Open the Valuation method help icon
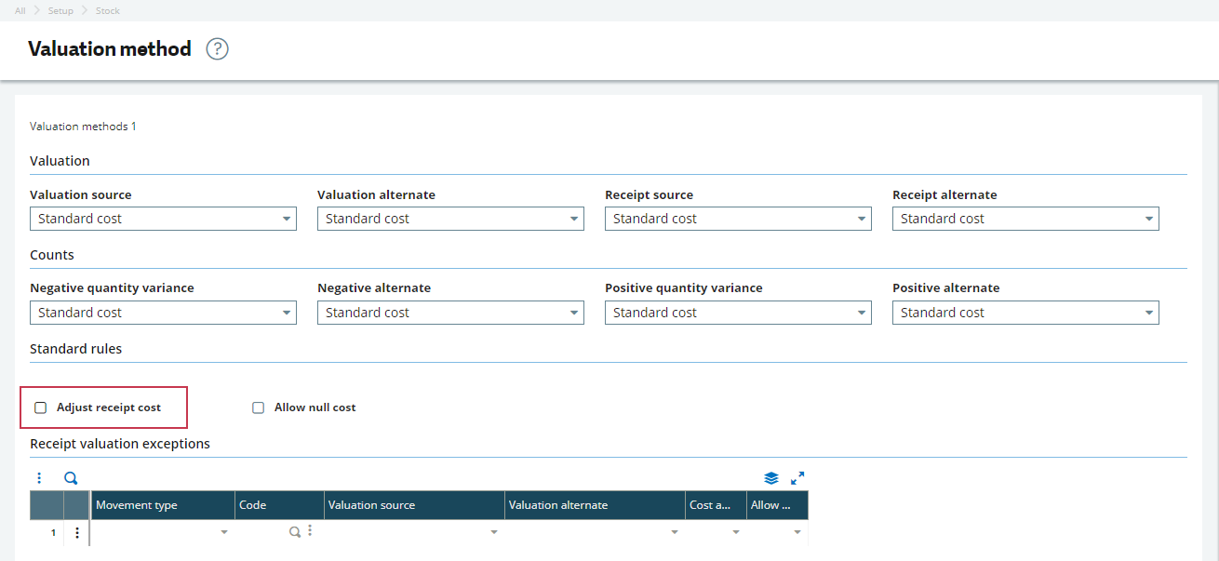Image resolution: width=1219 pixels, height=561 pixels. [217, 49]
